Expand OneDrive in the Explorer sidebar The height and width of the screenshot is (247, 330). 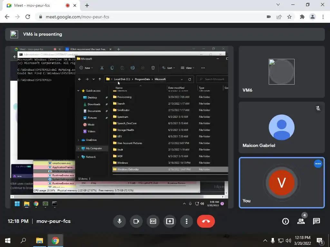(x=78, y=140)
